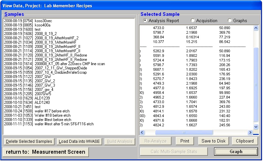Click report value 15.215
The width and height of the screenshot is (263, 161).
(192, 42)
